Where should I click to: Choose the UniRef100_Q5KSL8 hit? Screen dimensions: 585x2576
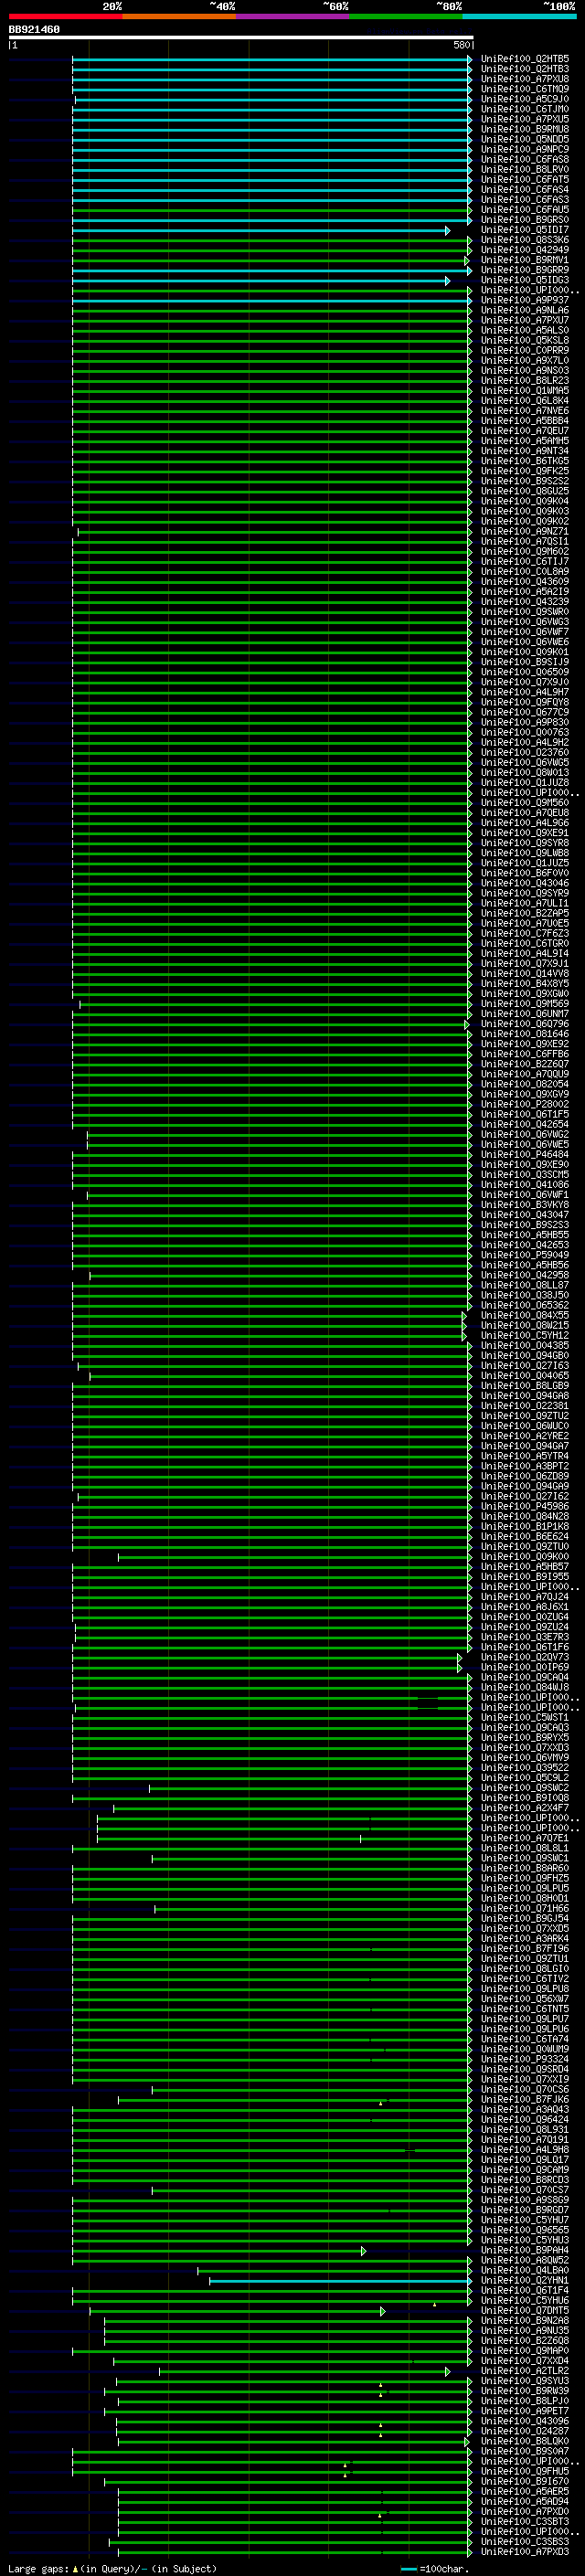[x=525, y=341]
